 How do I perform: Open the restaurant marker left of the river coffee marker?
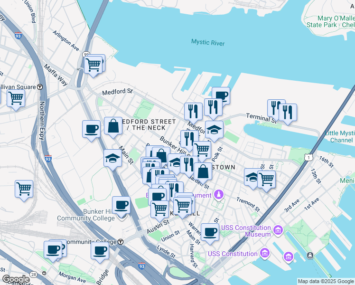pos(213,108)
